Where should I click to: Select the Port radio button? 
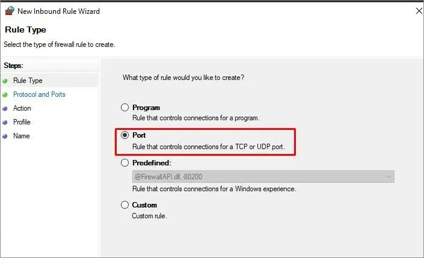point(124,135)
